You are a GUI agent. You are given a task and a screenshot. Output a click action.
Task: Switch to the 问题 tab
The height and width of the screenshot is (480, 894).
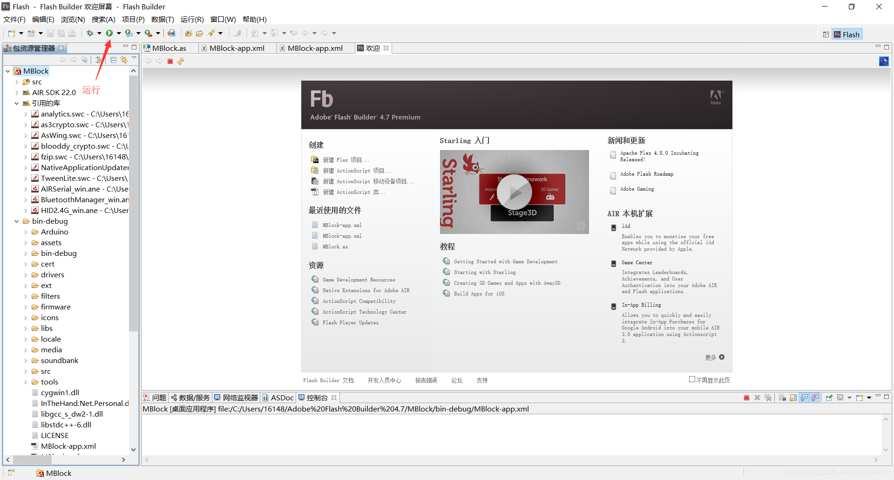(155, 398)
